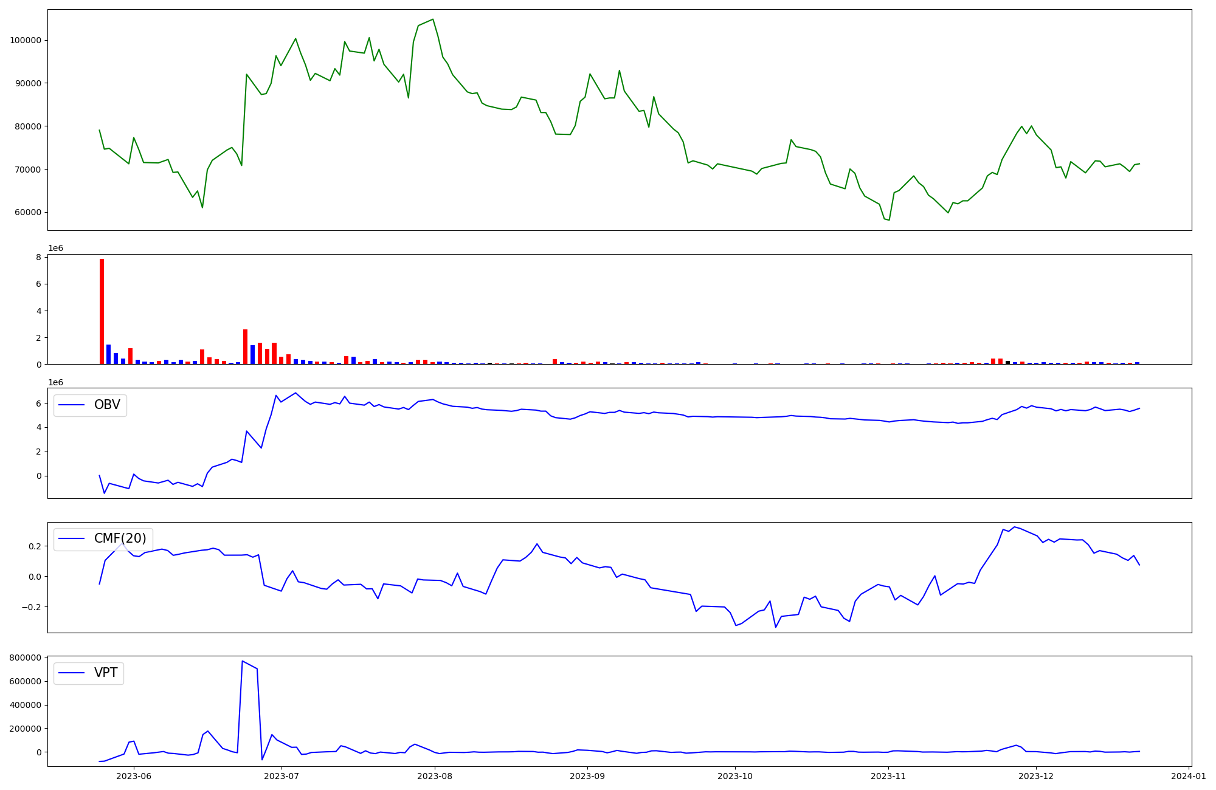
Task: Click the 100000 price axis tick label
Action: tap(25, 40)
